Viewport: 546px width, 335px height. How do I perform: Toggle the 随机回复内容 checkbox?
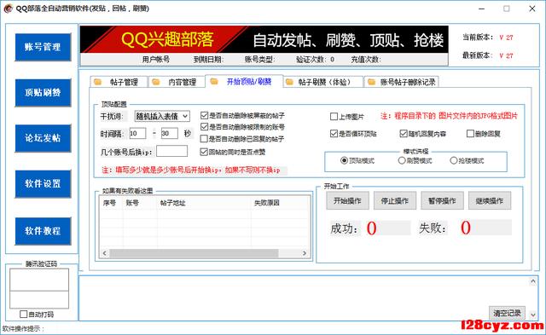tap(404, 133)
